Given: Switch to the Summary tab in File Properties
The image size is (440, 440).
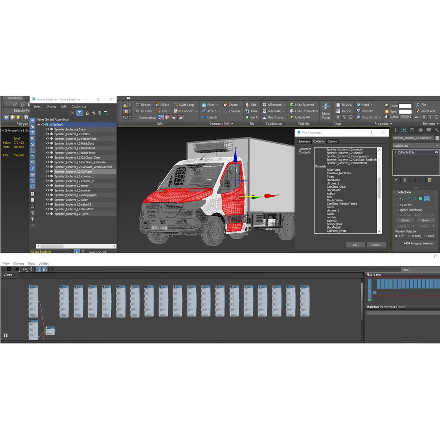Looking at the screenshot, I should pyautogui.click(x=304, y=141).
